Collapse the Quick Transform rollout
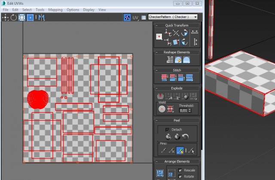 pyautogui.click(x=156, y=26)
